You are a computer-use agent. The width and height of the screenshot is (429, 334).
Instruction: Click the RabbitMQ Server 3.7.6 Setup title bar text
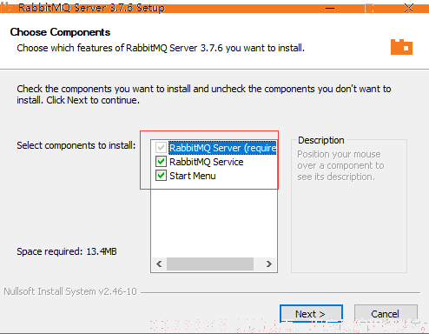coord(91,8)
